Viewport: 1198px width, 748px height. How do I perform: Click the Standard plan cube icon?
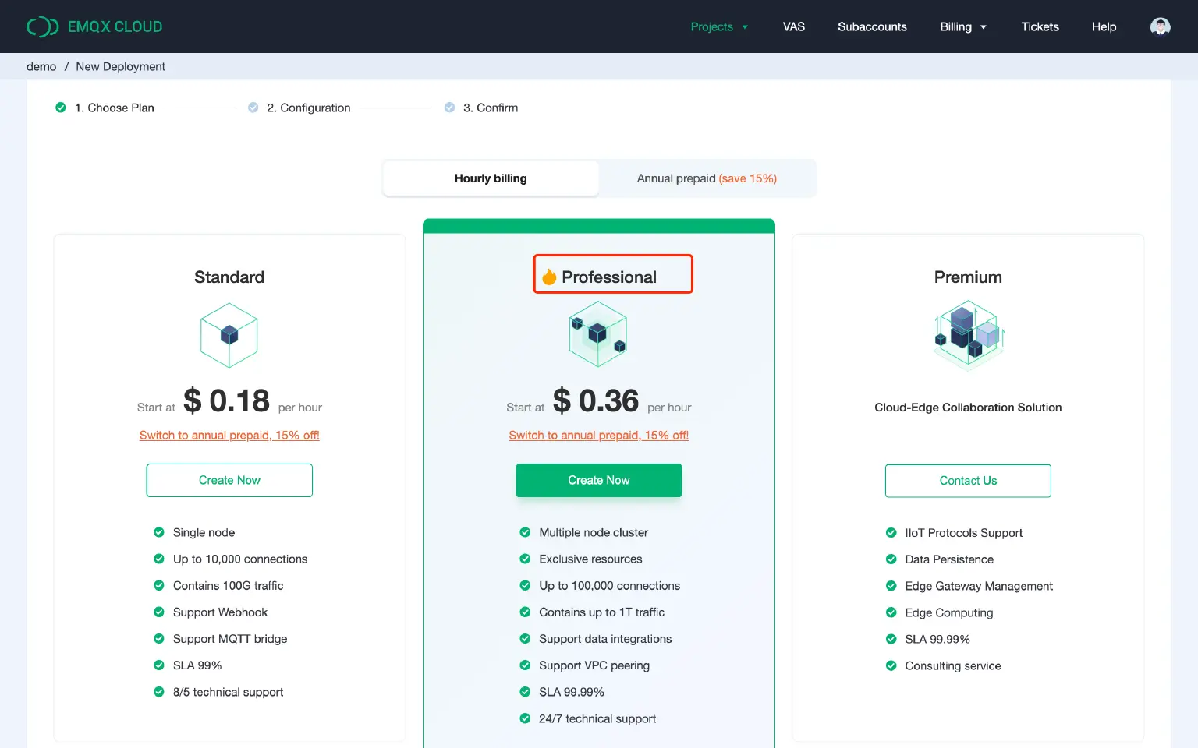[x=229, y=335]
